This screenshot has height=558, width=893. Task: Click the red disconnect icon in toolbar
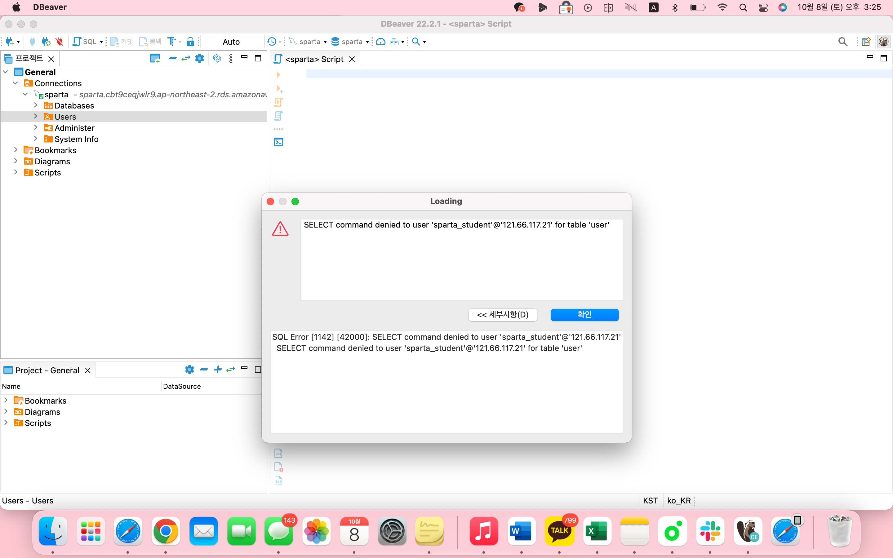[60, 42]
